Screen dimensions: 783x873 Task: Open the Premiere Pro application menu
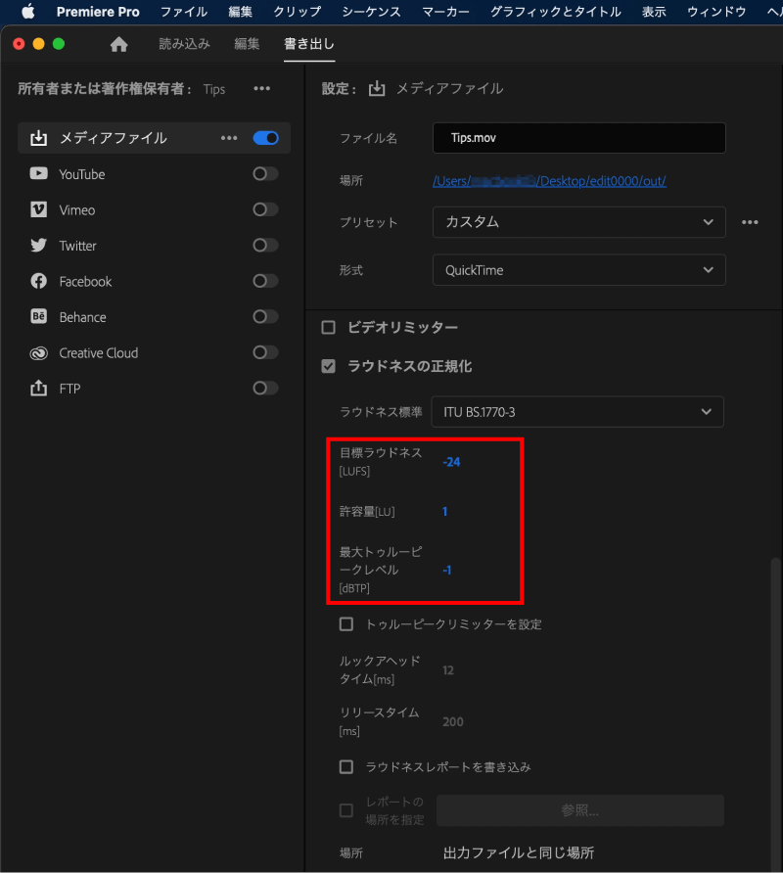coord(98,12)
